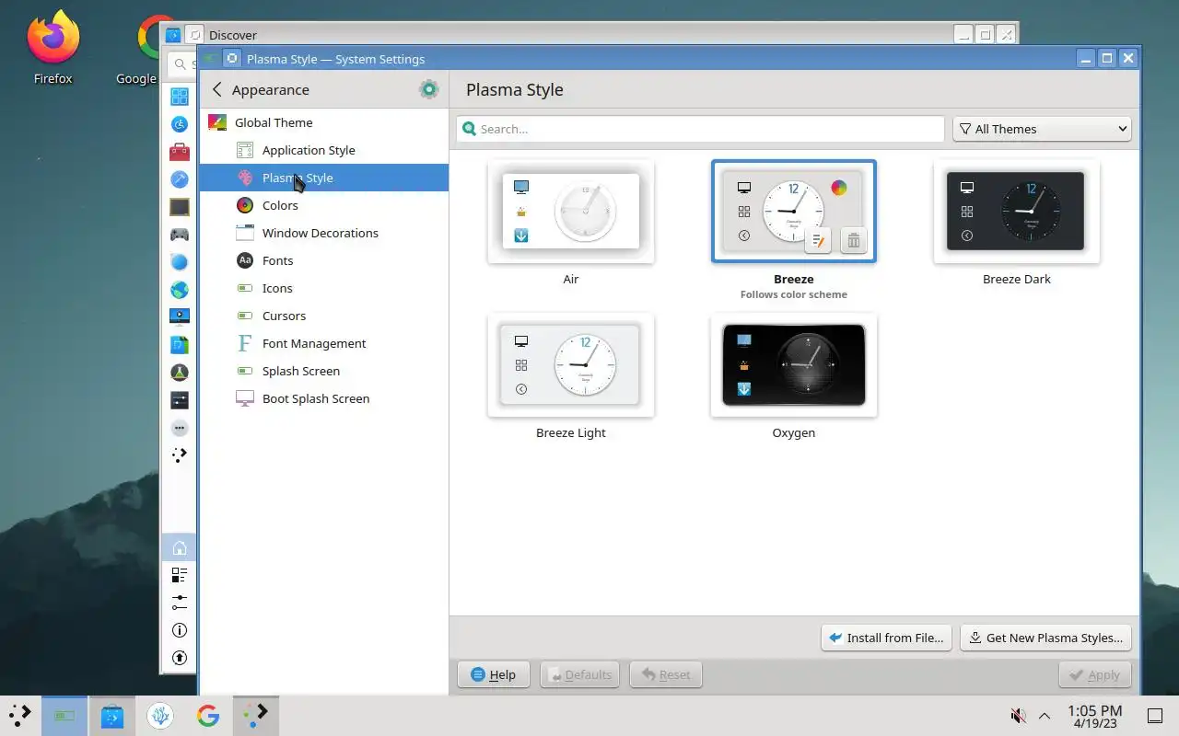Click edit icon on Breeze theme thumbnail

(818, 241)
